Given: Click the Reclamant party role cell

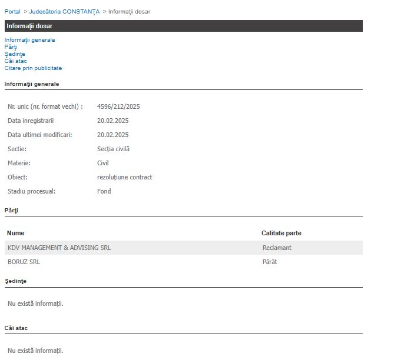Looking at the screenshot, I should click(277, 248).
